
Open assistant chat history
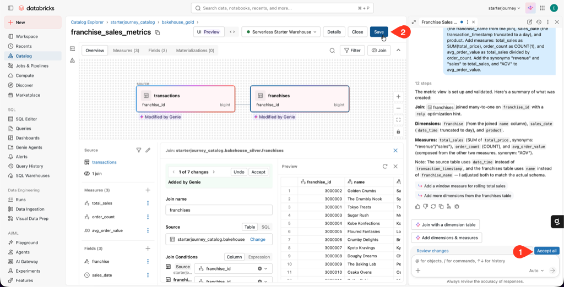click(539, 22)
